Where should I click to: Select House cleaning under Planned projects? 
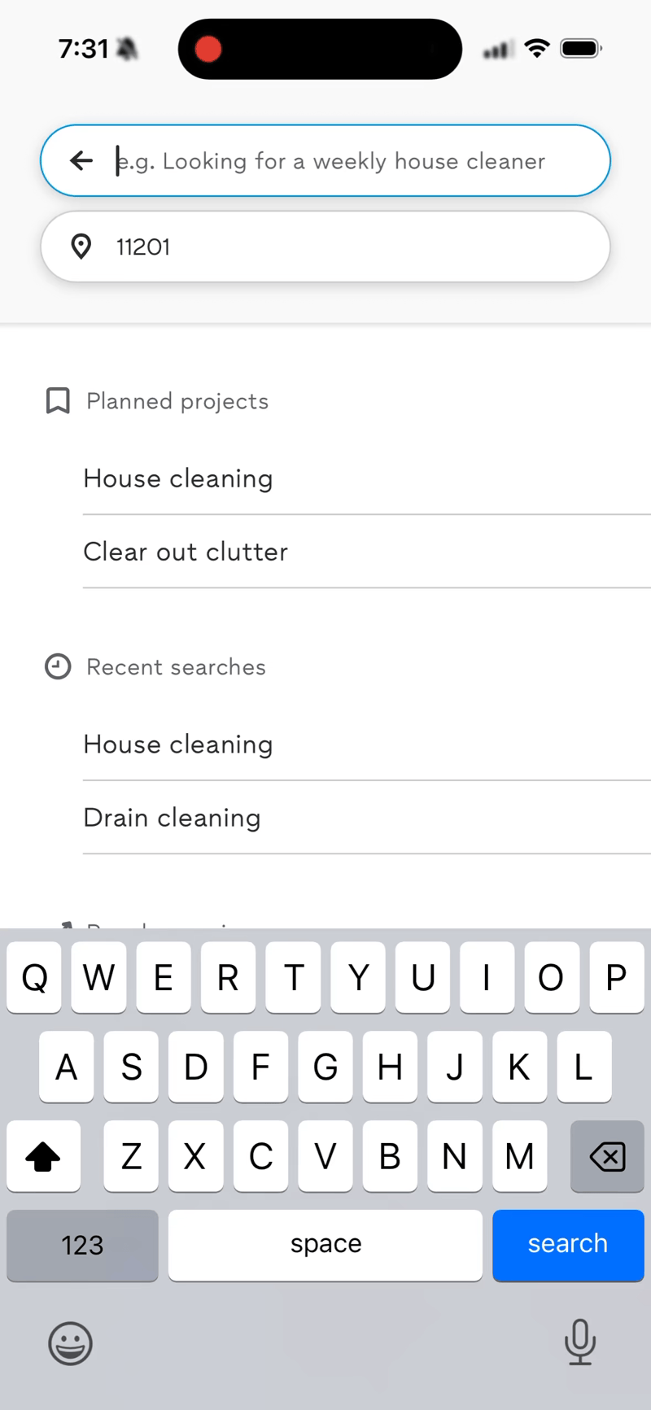tap(178, 478)
